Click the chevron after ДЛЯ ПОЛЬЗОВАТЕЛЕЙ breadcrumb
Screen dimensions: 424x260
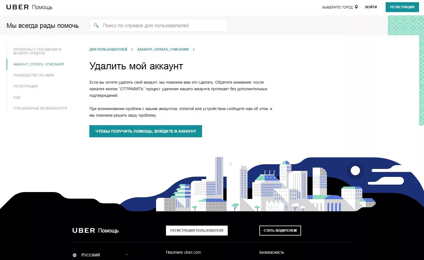(132, 50)
